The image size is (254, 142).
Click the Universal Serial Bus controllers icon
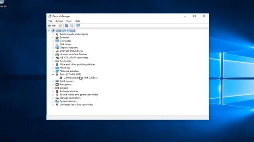tap(57, 105)
